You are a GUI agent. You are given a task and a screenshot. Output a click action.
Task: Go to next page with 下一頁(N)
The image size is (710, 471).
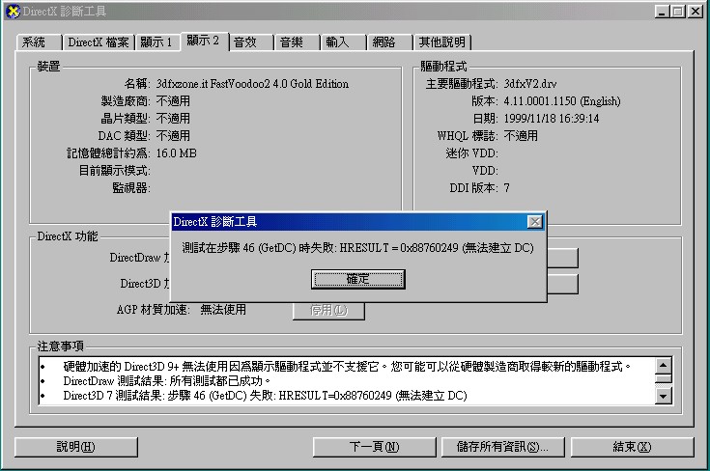coord(374,447)
